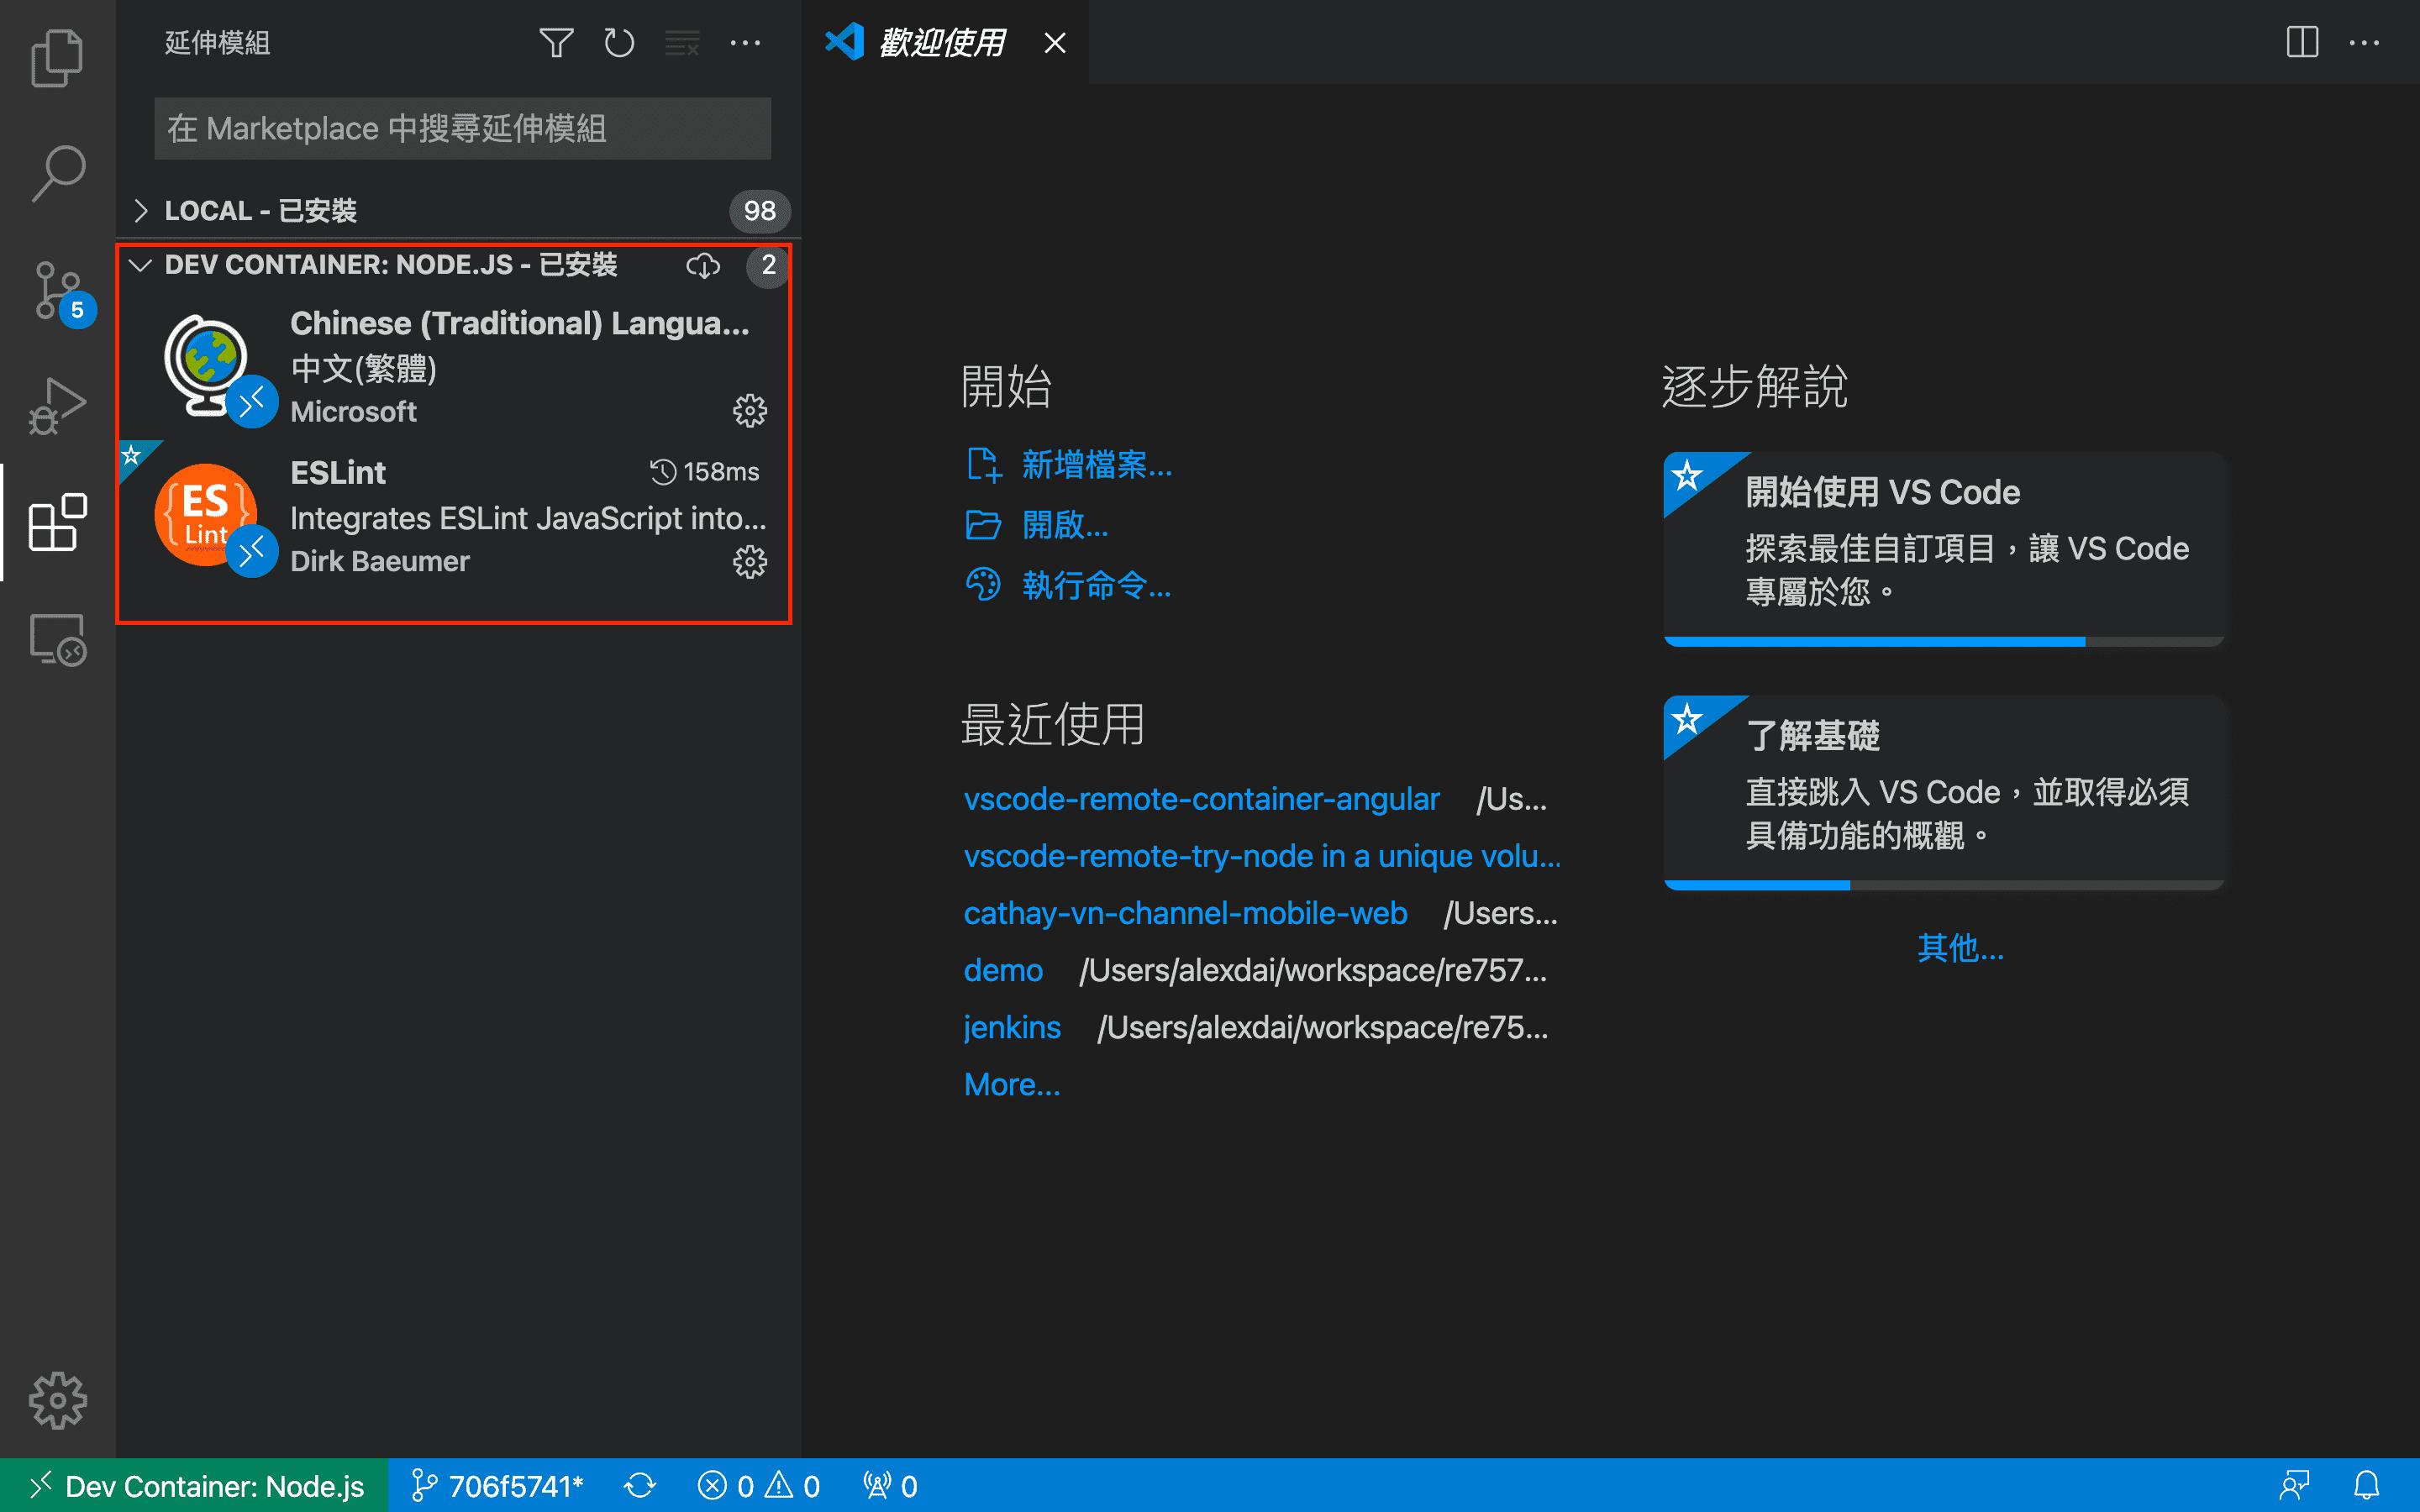Open the 開始使用 VS Code walkthrough card
This screenshot has height=1512, width=2420.
(x=1943, y=549)
